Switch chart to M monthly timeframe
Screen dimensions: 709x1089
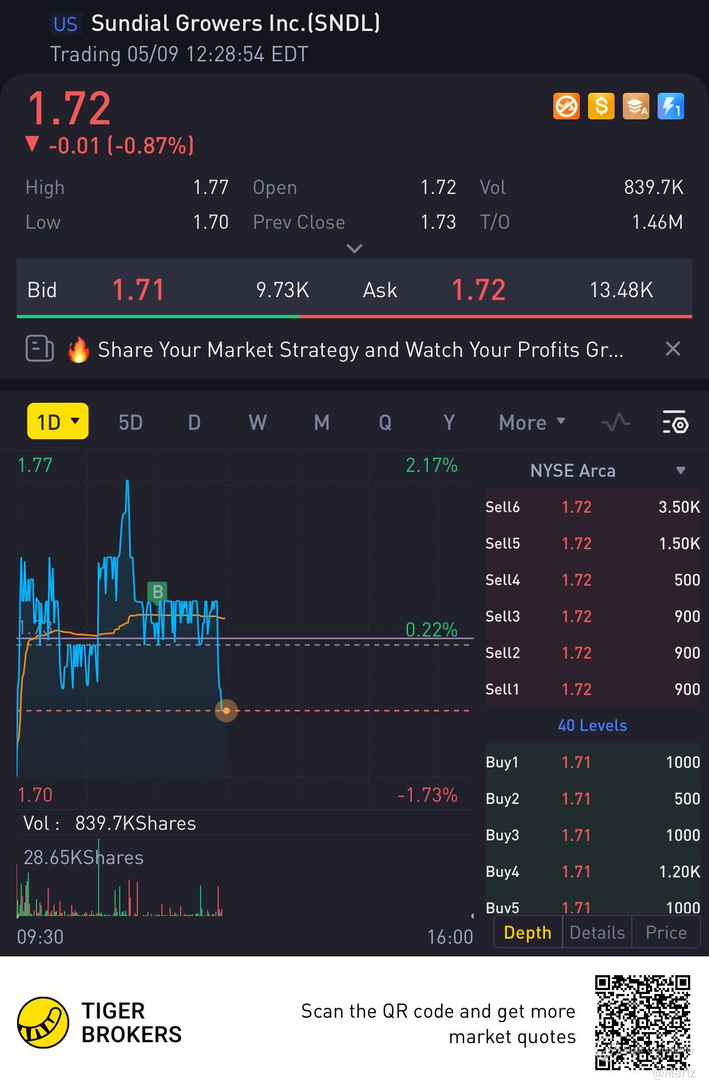click(x=322, y=423)
